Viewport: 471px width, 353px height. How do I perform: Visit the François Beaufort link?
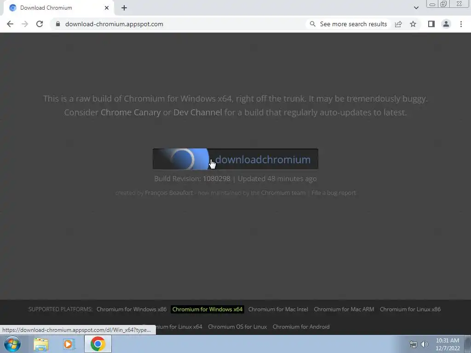pos(169,193)
